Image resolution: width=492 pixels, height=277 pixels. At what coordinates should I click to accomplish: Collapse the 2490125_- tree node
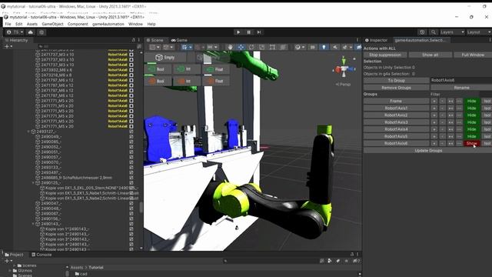[x=33, y=183]
